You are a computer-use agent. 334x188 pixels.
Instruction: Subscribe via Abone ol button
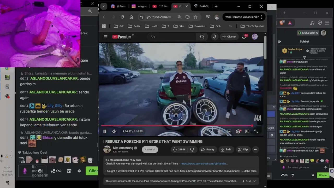click(150, 150)
